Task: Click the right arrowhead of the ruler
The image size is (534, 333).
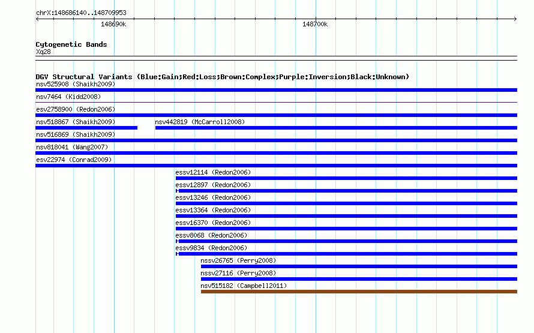Action: (515, 19)
